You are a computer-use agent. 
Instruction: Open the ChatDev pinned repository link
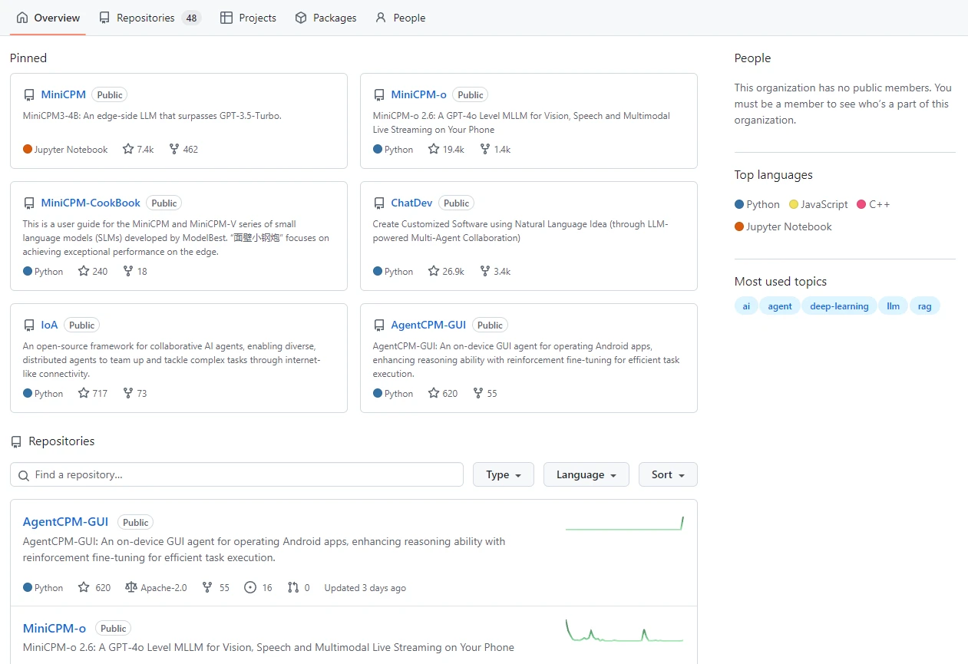pyautogui.click(x=411, y=203)
